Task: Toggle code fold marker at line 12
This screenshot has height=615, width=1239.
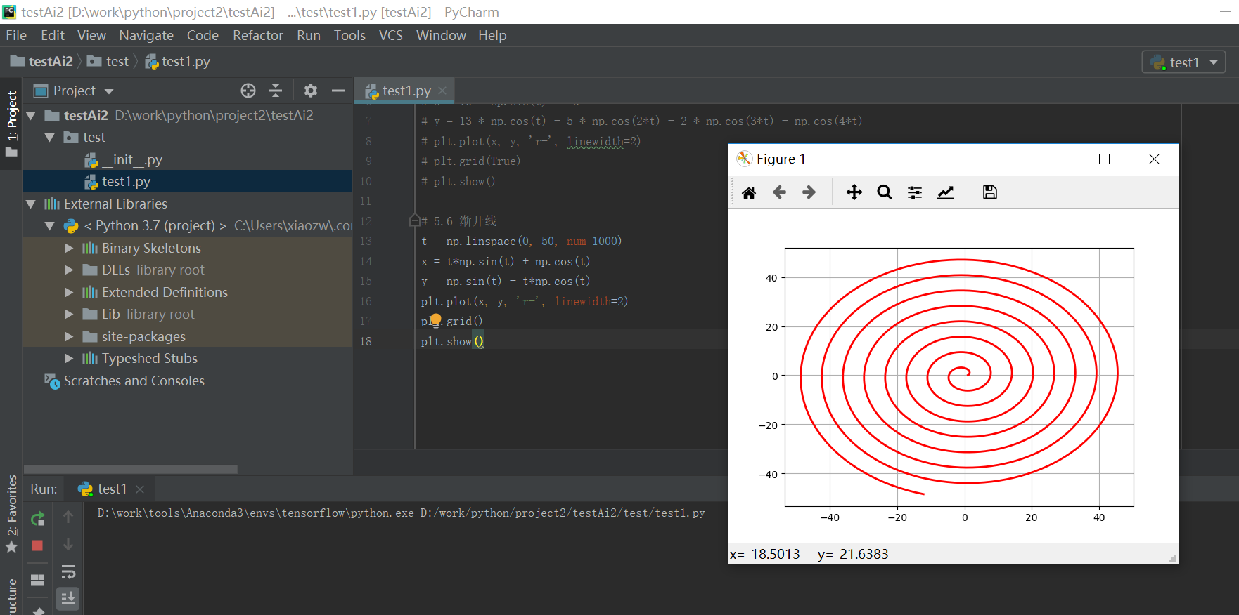Action: [415, 220]
